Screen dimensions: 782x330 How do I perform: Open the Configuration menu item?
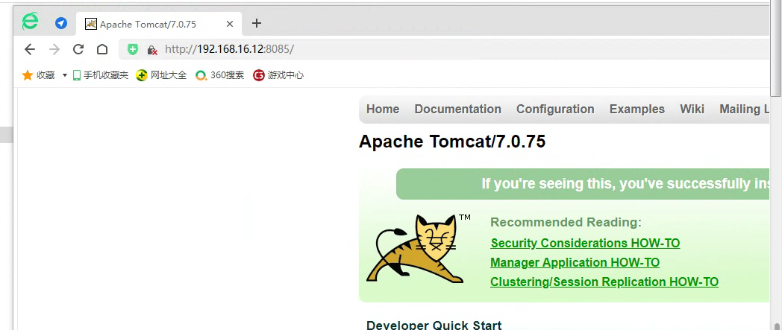555,109
